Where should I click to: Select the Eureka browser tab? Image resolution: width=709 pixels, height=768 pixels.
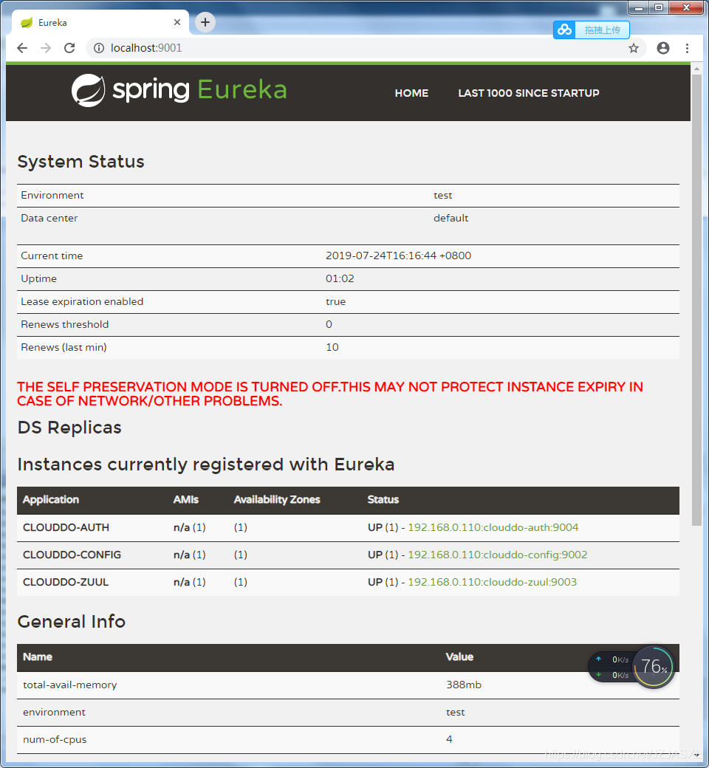coord(100,23)
